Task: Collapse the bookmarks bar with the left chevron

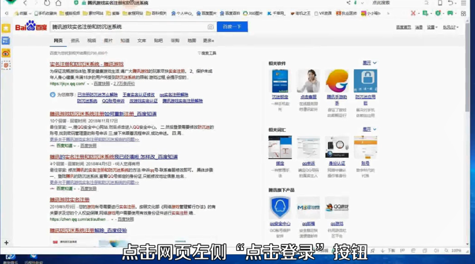Action: (7, 14)
